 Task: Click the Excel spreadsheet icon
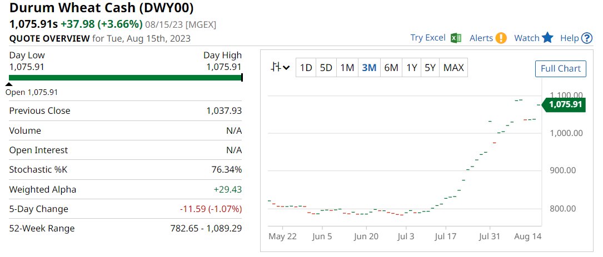(456, 38)
